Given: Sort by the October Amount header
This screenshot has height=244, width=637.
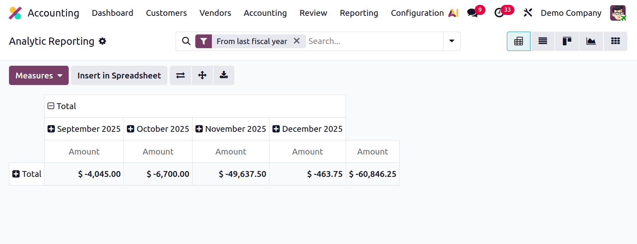Looking at the screenshot, I should tap(158, 151).
